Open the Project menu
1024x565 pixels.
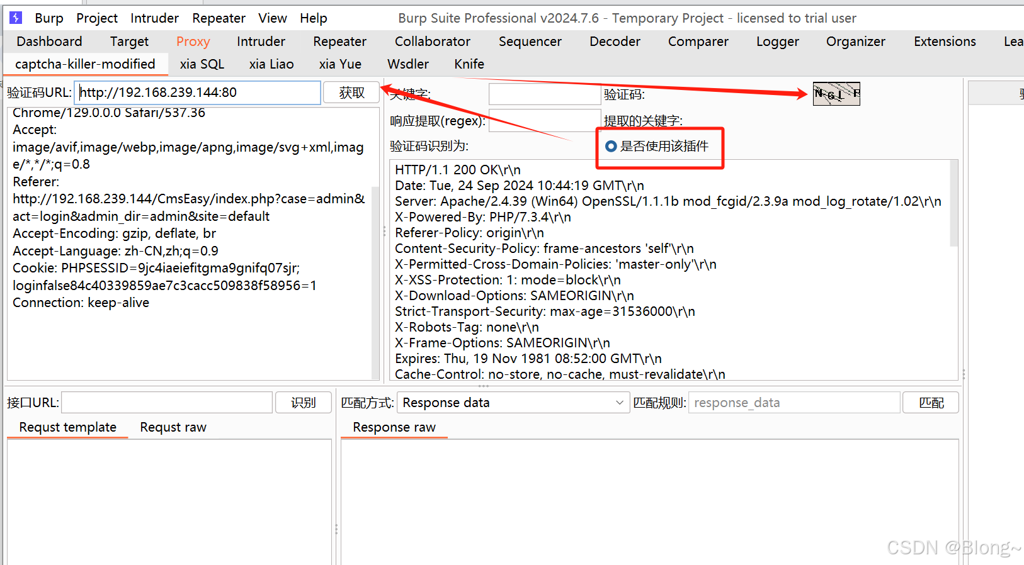click(97, 18)
